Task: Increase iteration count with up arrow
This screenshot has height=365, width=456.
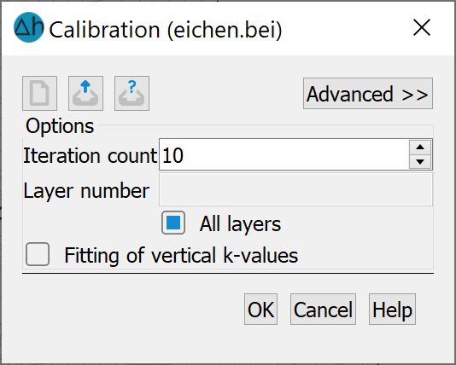Action: click(x=420, y=148)
